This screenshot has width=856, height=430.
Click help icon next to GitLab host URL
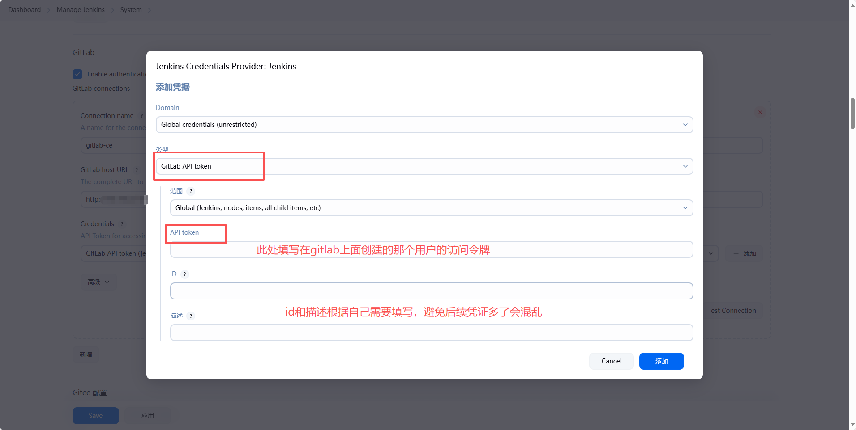tap(137, 170)
